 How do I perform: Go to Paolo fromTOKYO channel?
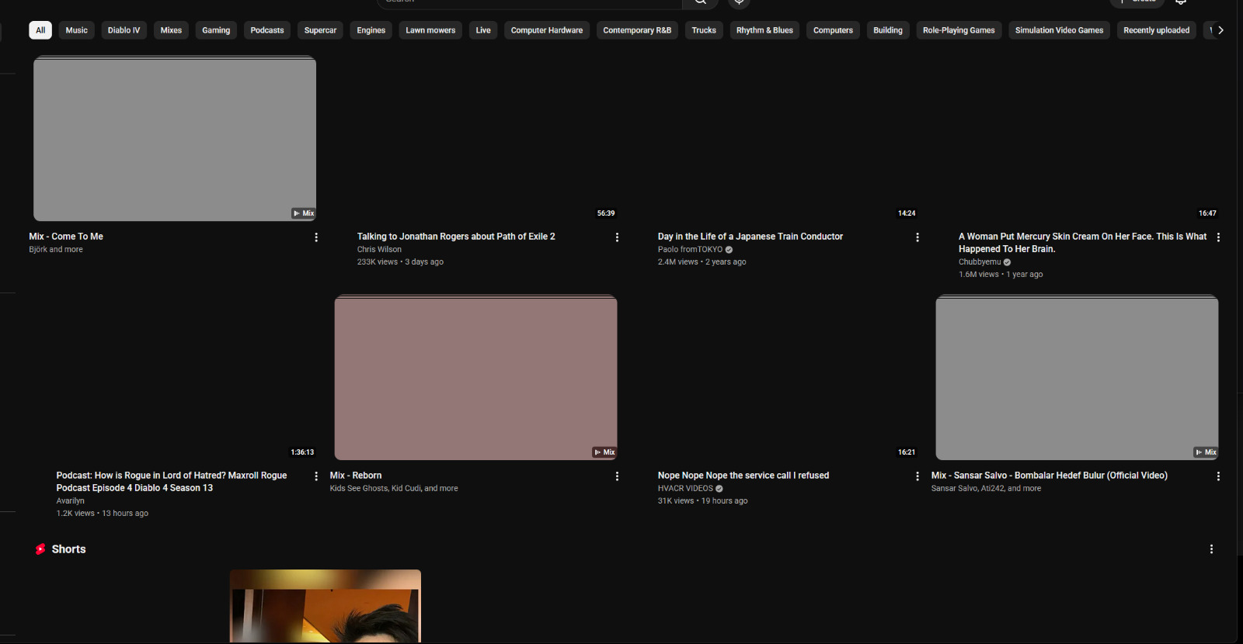(690, 250)
